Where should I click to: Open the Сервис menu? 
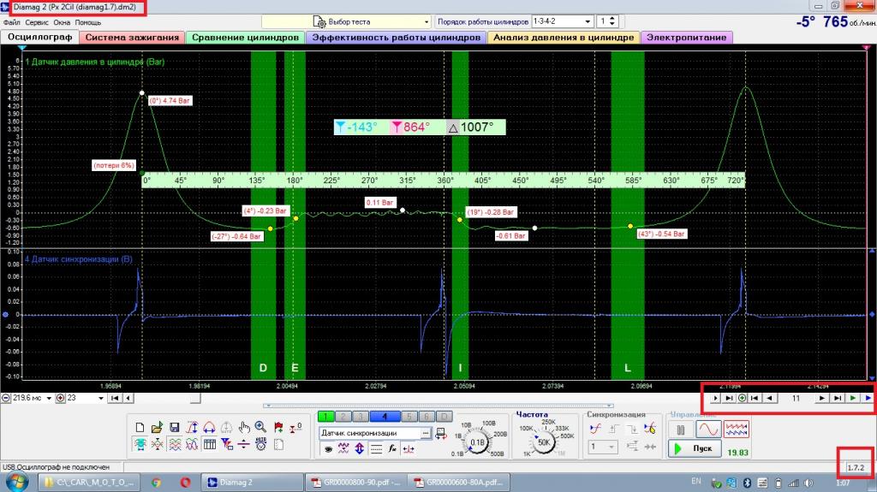[x=36, y=22]
